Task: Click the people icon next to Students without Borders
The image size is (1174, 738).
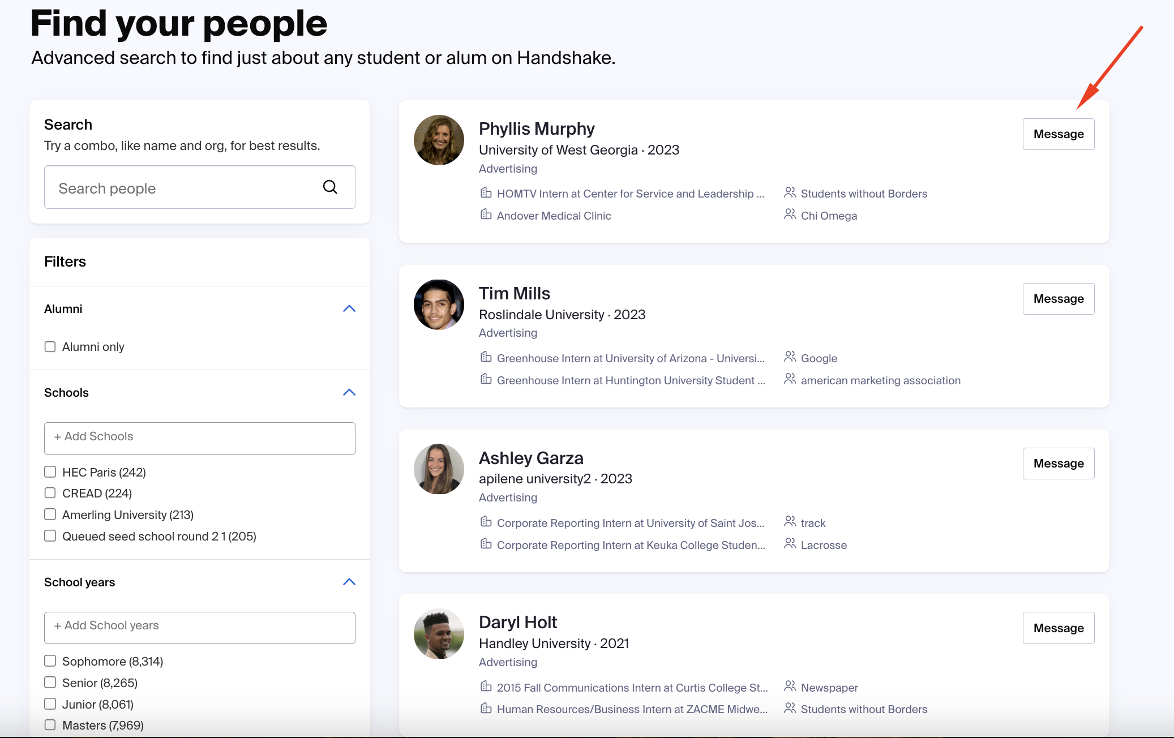Action: [x=790, y=192]
